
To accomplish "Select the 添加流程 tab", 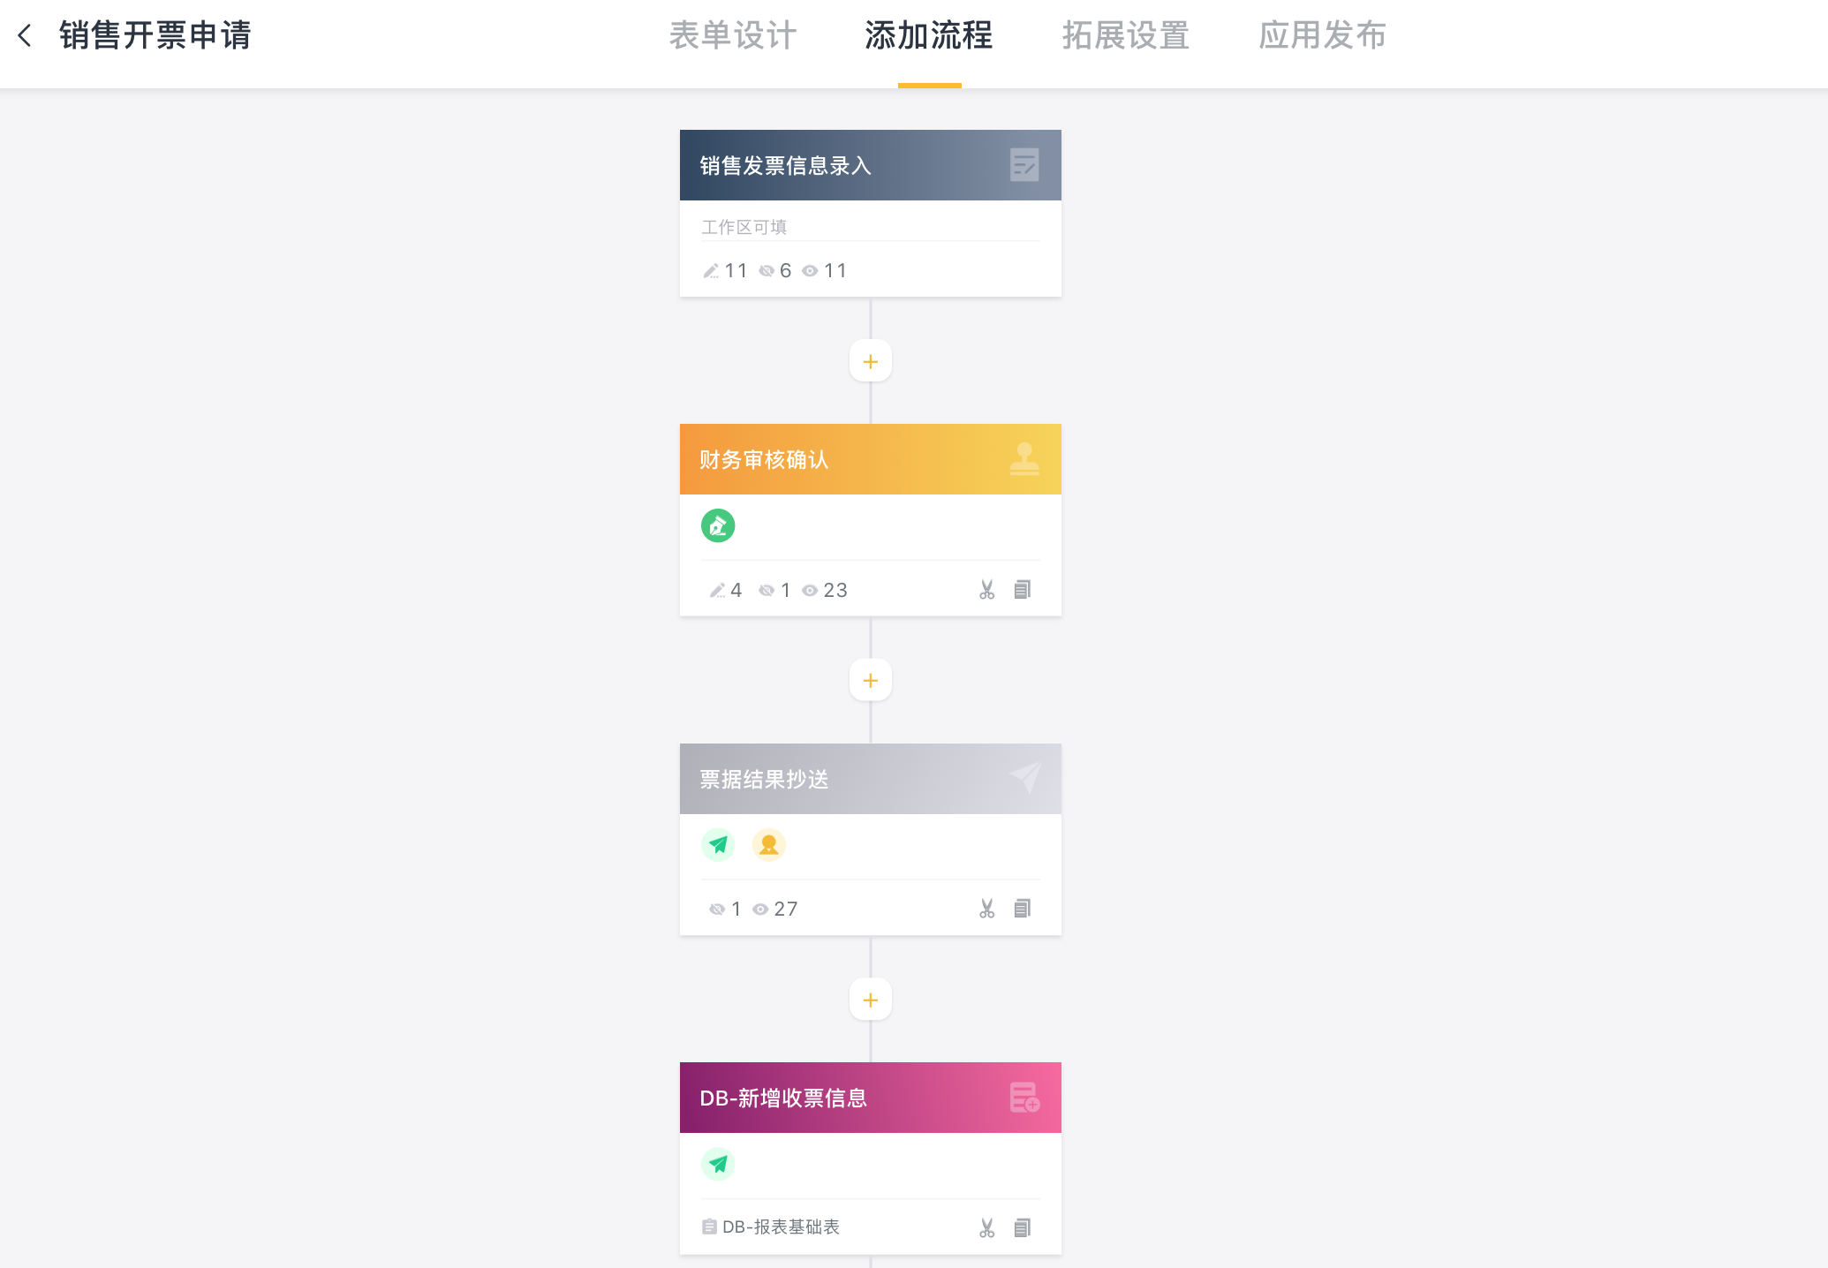I will point(929,35).
